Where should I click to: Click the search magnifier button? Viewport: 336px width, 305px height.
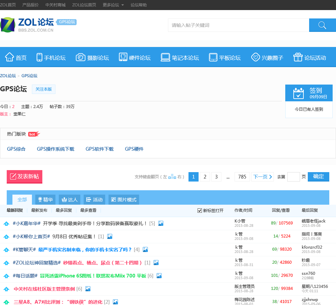pos(322,25)
